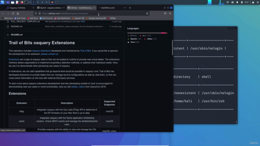Image resolution: width=260 pixels, height=146 pixels.
Task: Reload the current page
Action: pos(13,13)
